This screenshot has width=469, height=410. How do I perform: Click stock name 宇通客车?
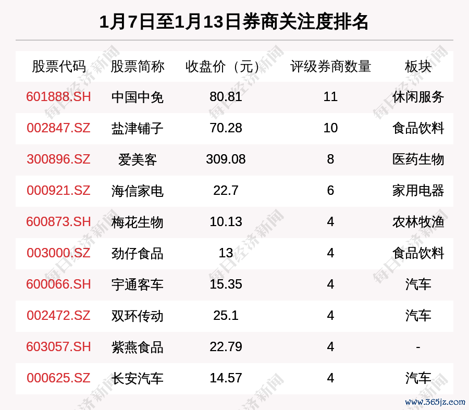tap(137, 284)
